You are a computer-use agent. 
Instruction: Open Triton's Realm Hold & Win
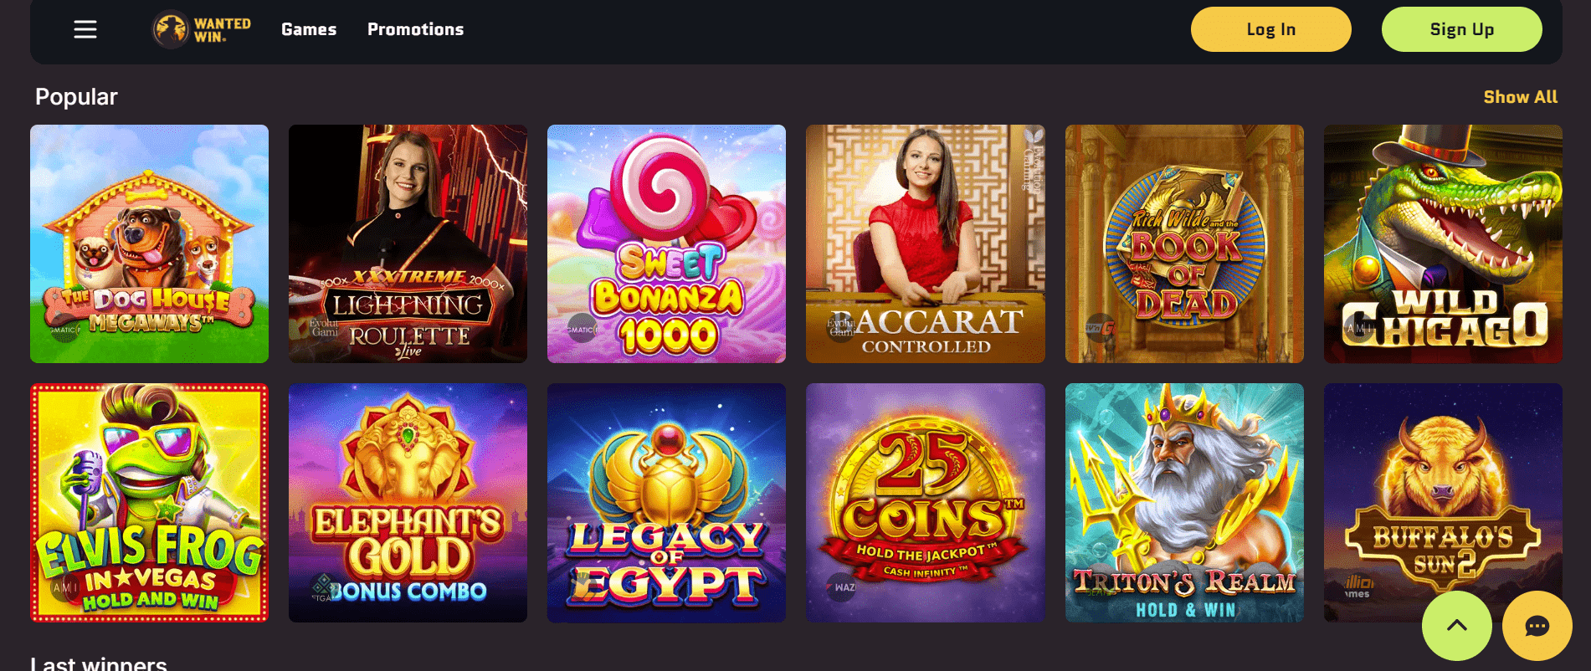pyautogui.click(x=1184, y=503)
